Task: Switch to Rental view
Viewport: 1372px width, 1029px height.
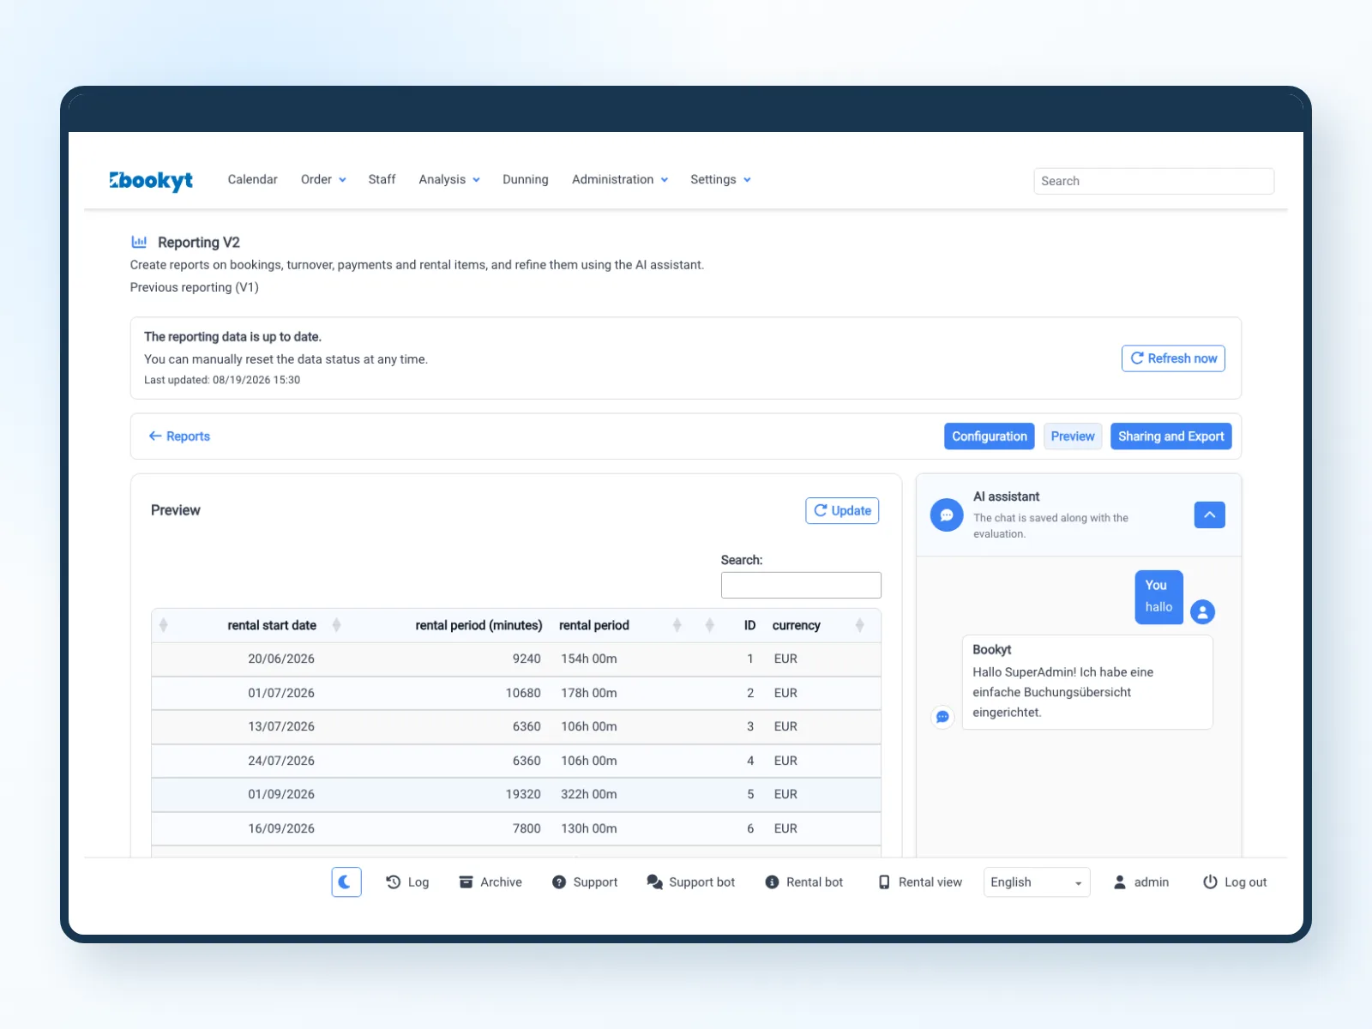Action: click(920, 882)
